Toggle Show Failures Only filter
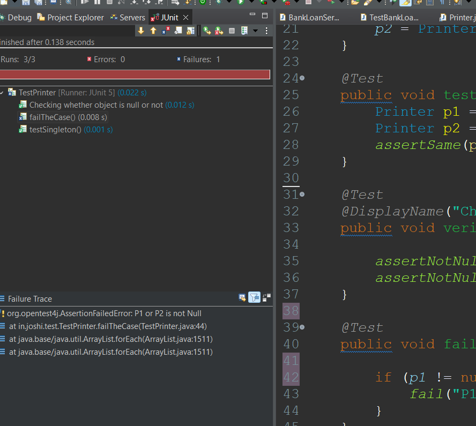This screenshot has height=426, width=476. pyautogui.click(x=166, y=31)
